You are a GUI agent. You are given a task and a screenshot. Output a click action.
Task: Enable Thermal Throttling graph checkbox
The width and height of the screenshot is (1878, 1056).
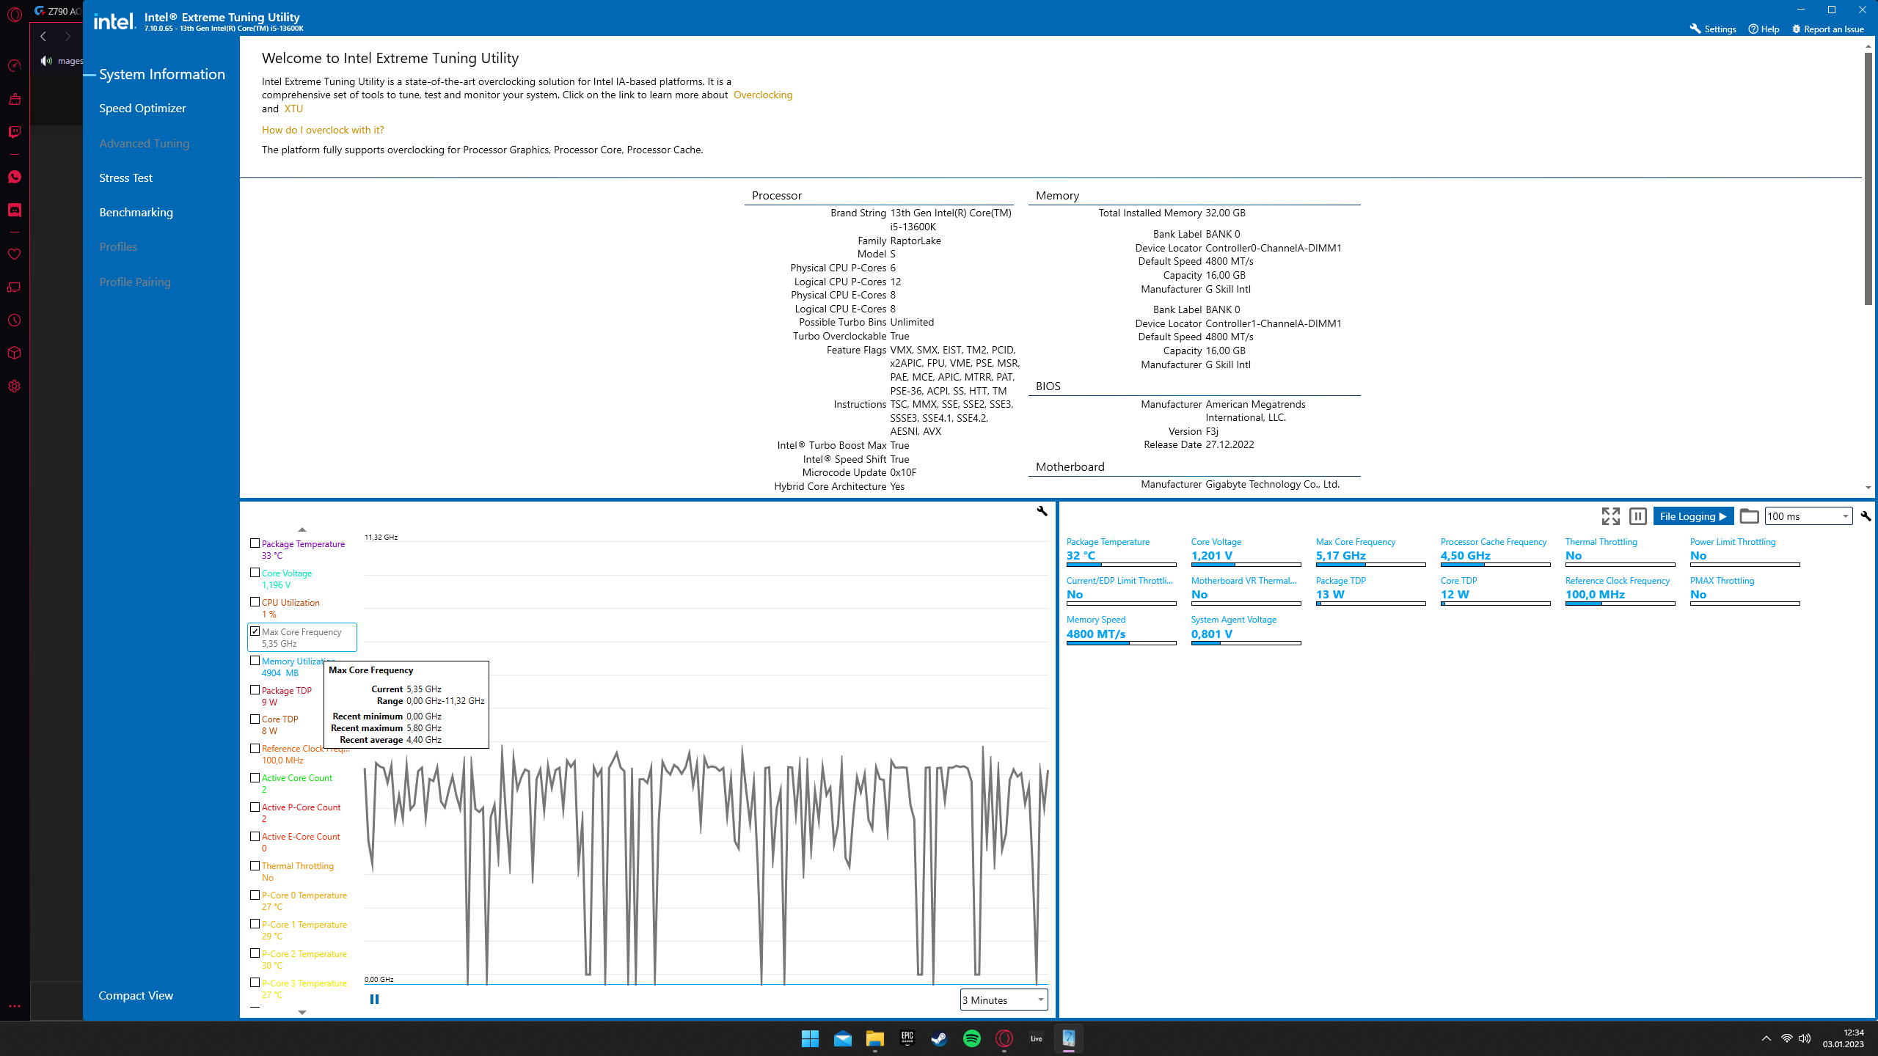click(255, 866)
